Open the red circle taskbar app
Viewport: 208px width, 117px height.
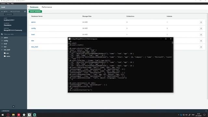coord(8,115)
